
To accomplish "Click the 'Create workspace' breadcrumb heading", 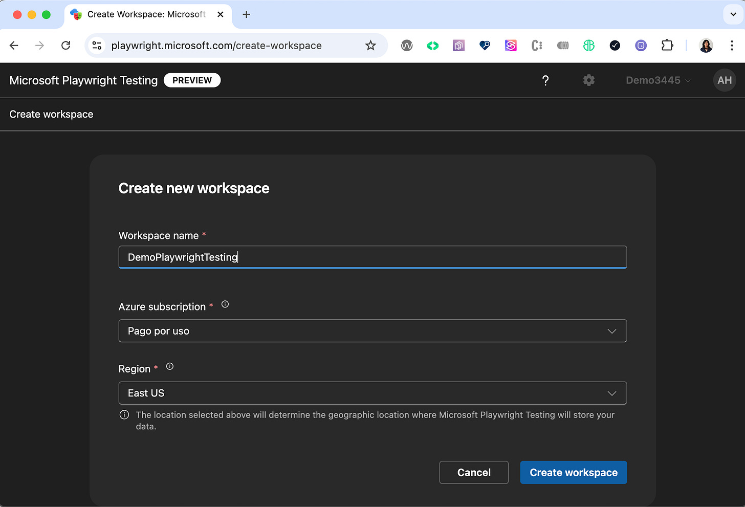I will [x=51, y=114].
